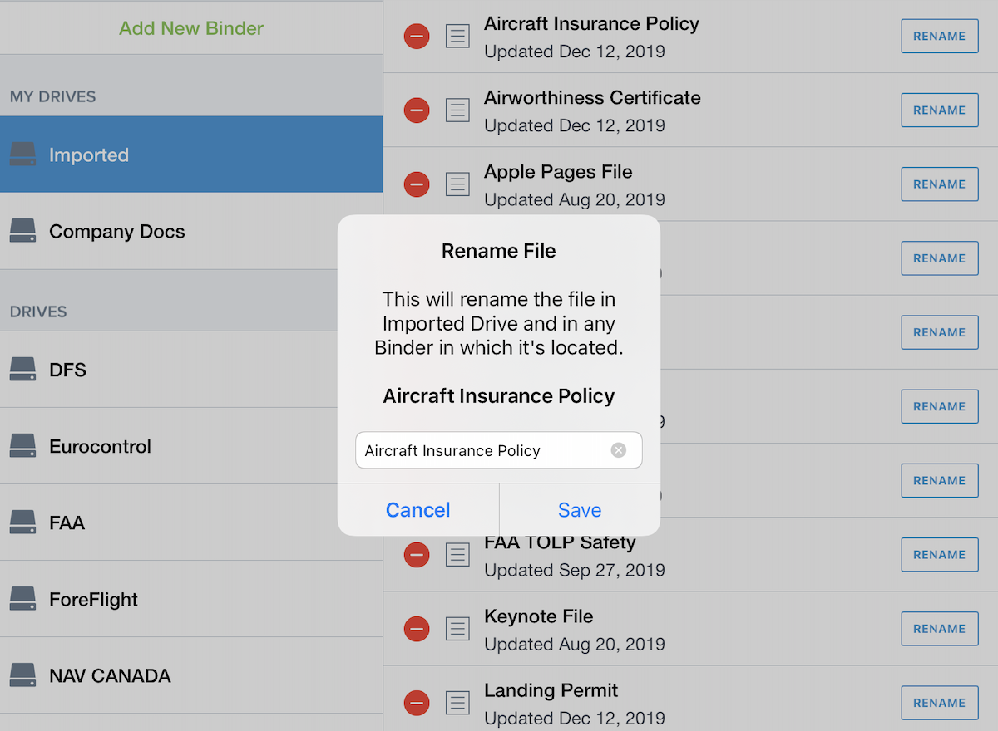
Task: Click red delete icon for Aircraft Insurance Policy
Action: [x=417, y=37]
